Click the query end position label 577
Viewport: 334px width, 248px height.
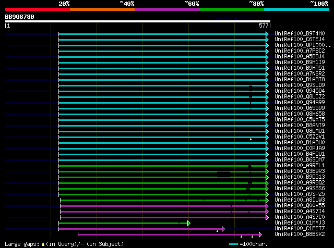coord(264,26)
